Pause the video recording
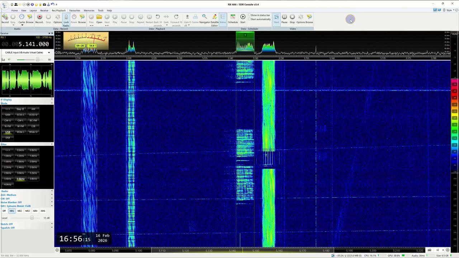This screenshot has height=258, width=459. 284,19
